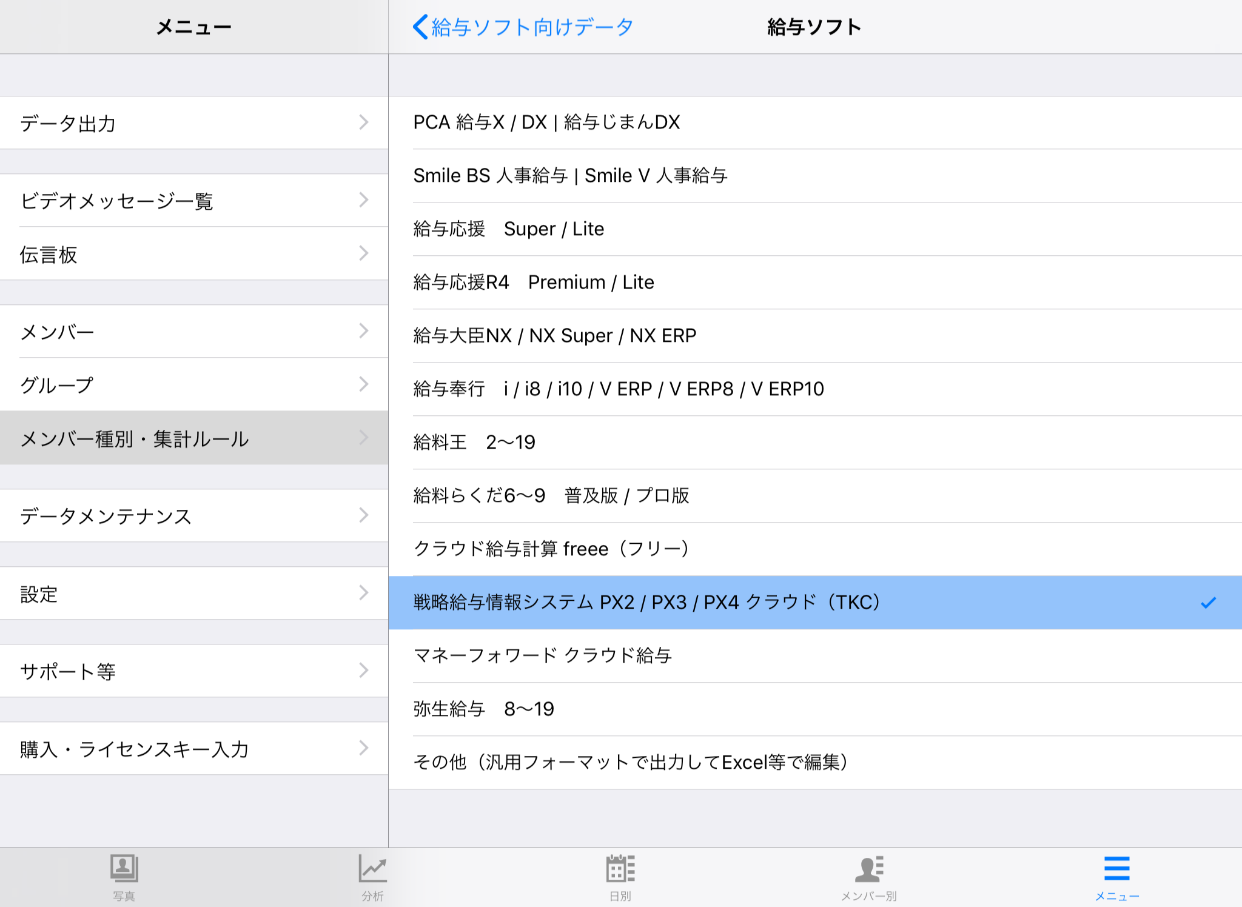
Task: Open the 日別 calendar tab icon
Action: 620,868
